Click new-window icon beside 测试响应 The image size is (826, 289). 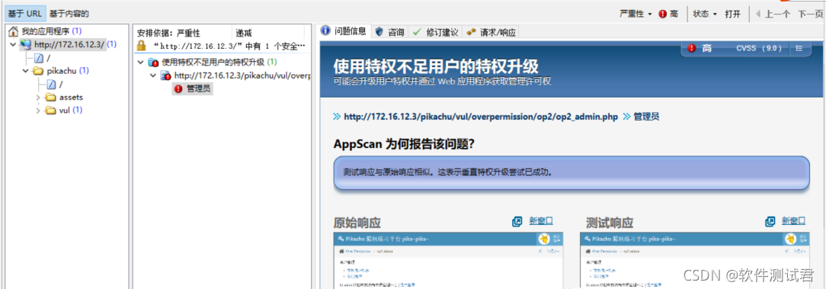point(770,221)
